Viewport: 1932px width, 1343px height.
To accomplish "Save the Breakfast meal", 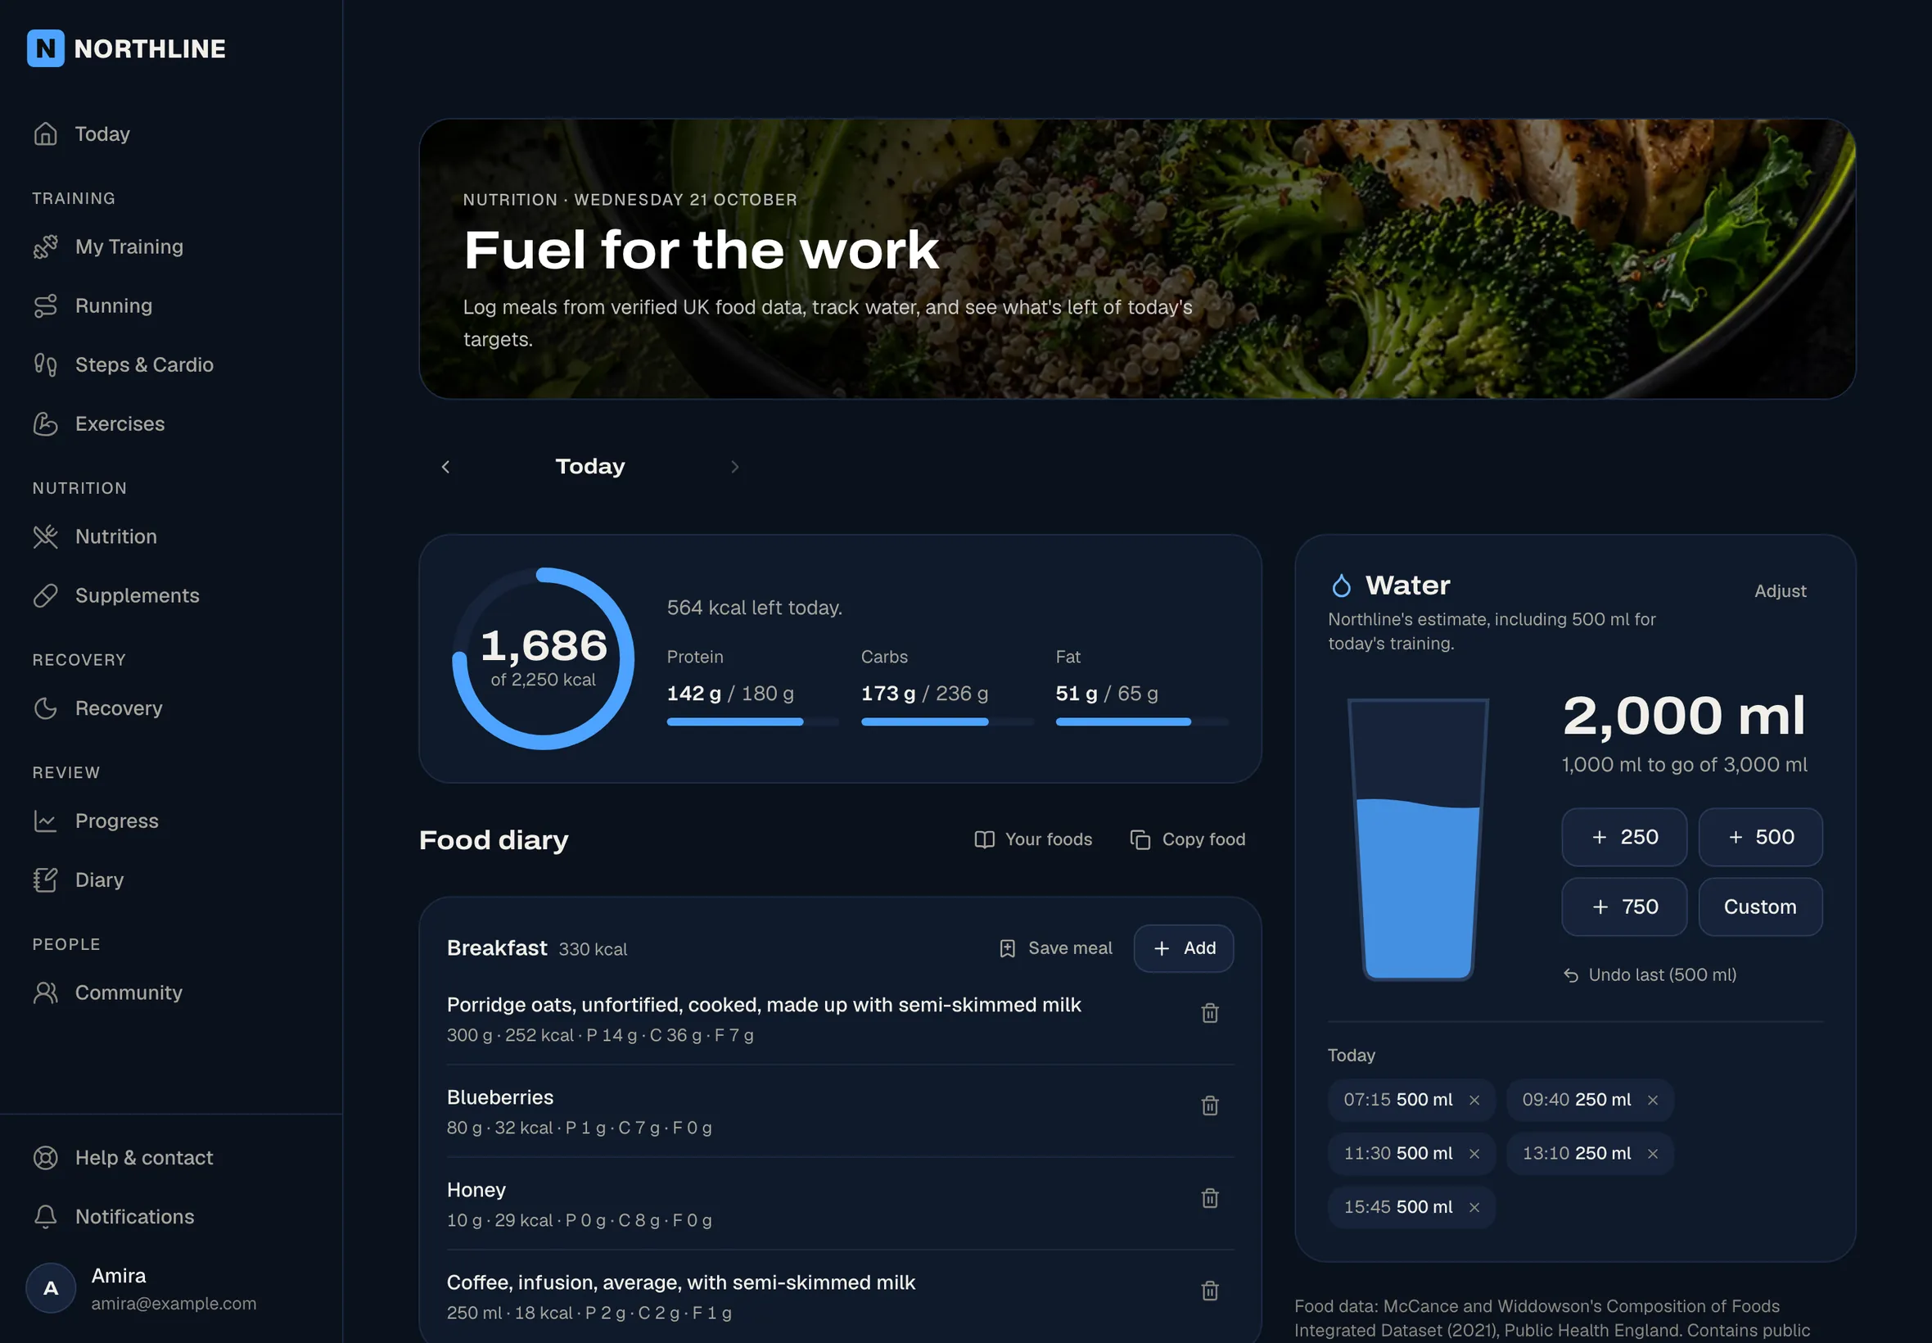I will 1054,947.
